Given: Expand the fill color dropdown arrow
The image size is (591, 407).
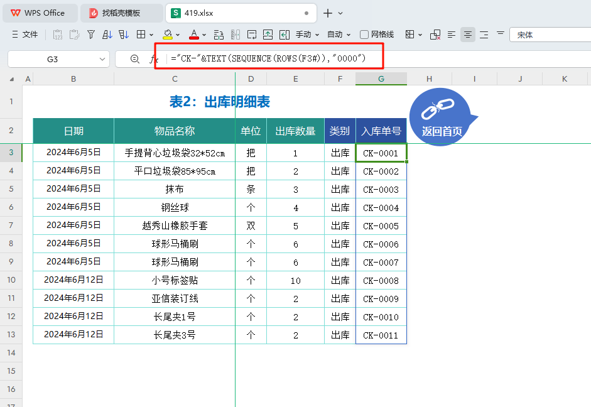Looking at the screenshot, I should pyautogui.click(x=178, y=35).
